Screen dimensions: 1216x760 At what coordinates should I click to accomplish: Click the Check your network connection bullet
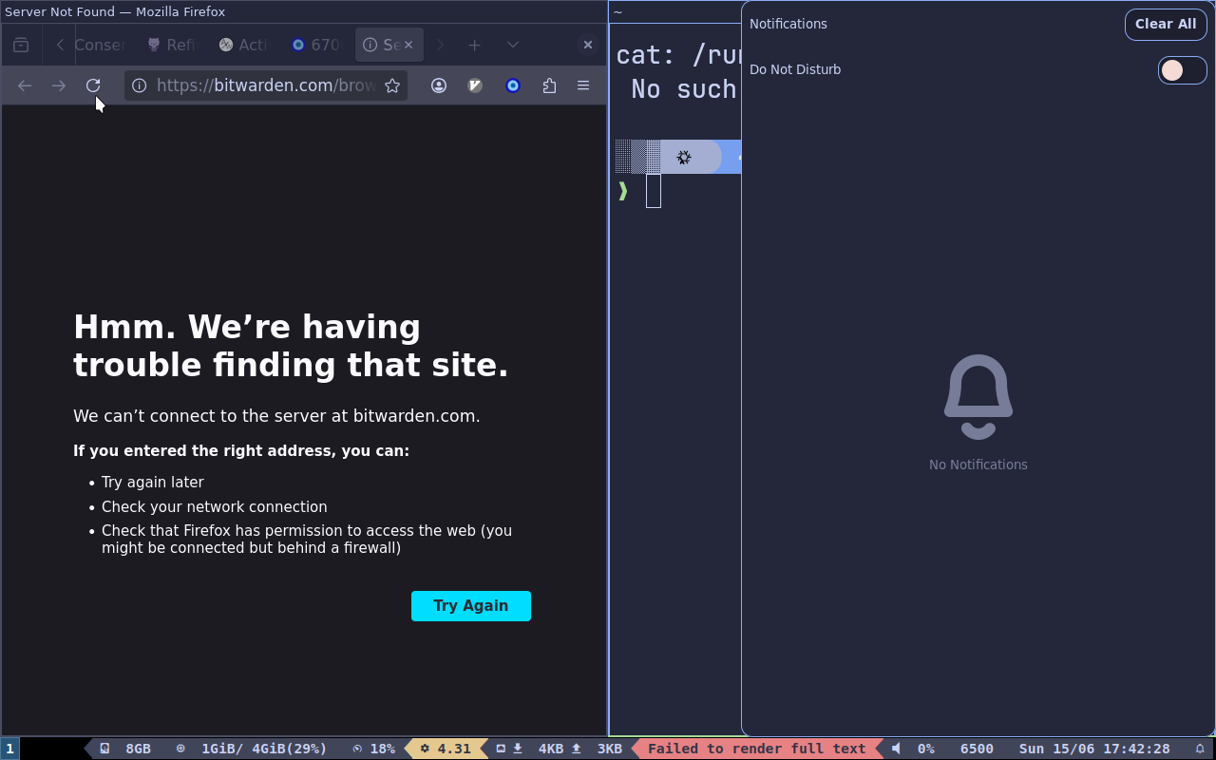[x=215, y=507]
